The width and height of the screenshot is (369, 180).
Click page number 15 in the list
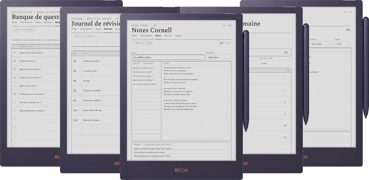pyautogui.click(x=285, y=102)
